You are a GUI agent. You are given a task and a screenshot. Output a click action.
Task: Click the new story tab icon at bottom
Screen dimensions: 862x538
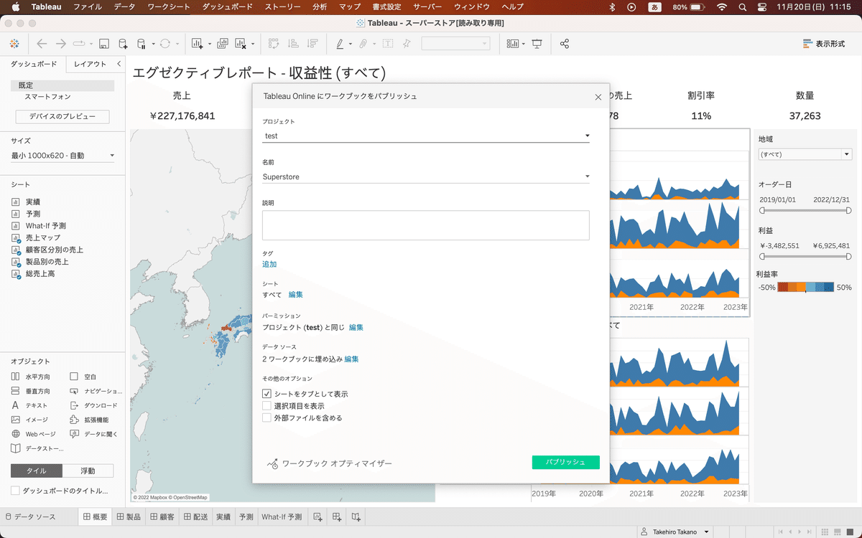(356, 516)
